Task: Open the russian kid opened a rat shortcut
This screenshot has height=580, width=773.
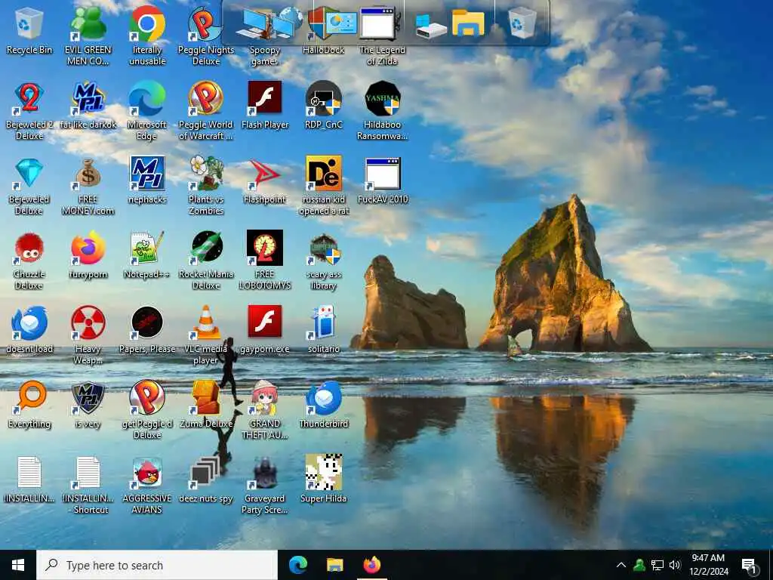Action: [324, 186]
